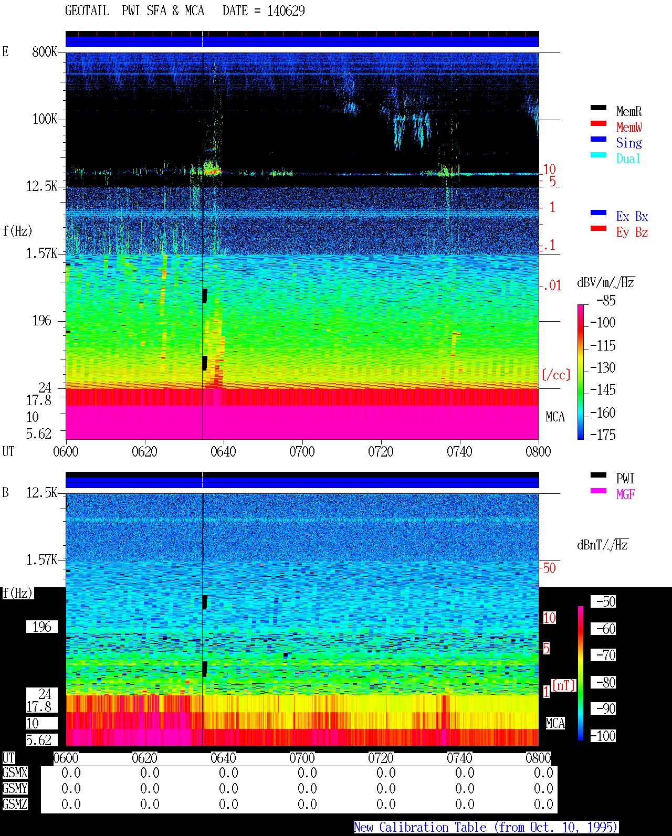Click the GEOTAIL PWI SFA & MCA title
Screen dimensions: 672x836
click(134, 11)
